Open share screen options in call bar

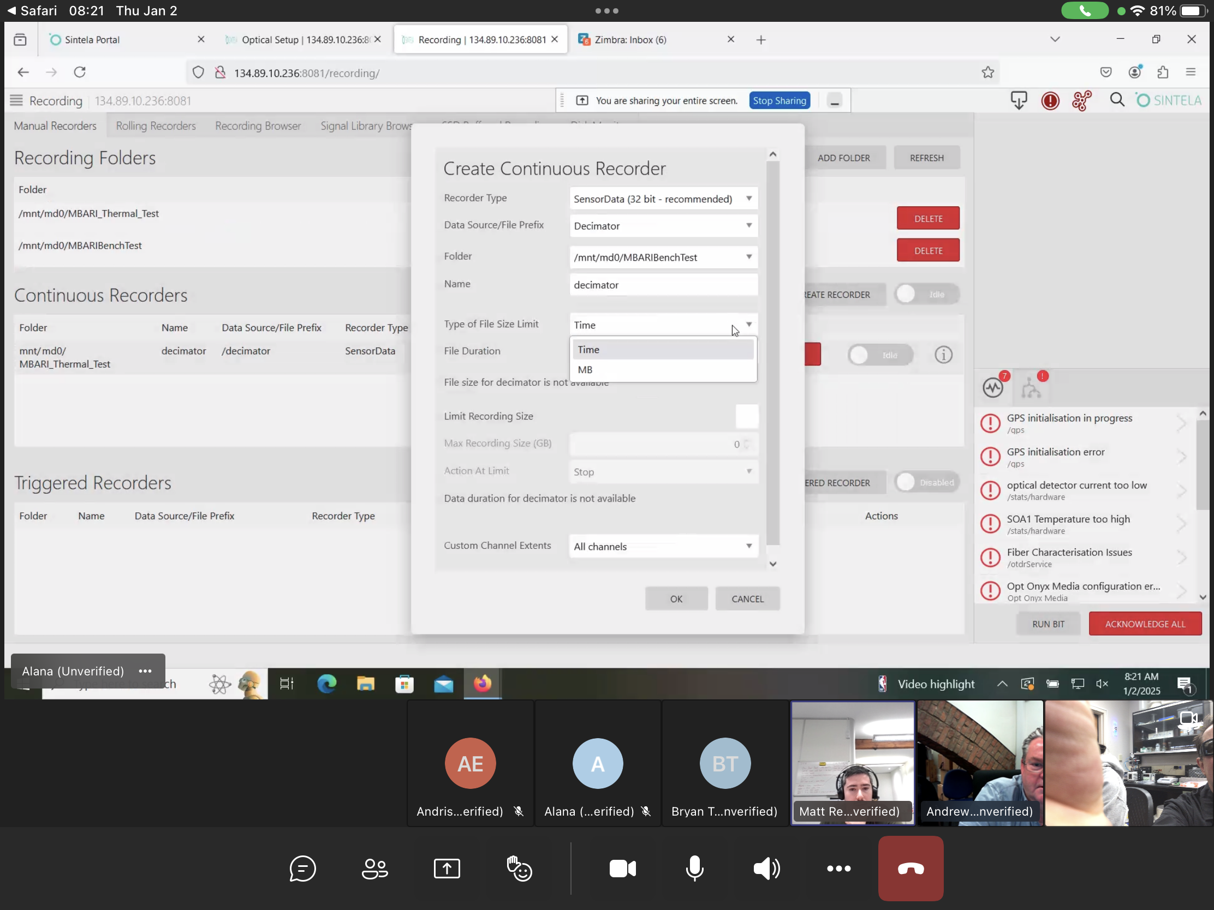(447, 869)
